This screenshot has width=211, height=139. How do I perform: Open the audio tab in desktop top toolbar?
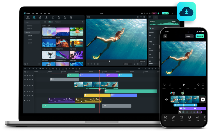pos(40,17)
